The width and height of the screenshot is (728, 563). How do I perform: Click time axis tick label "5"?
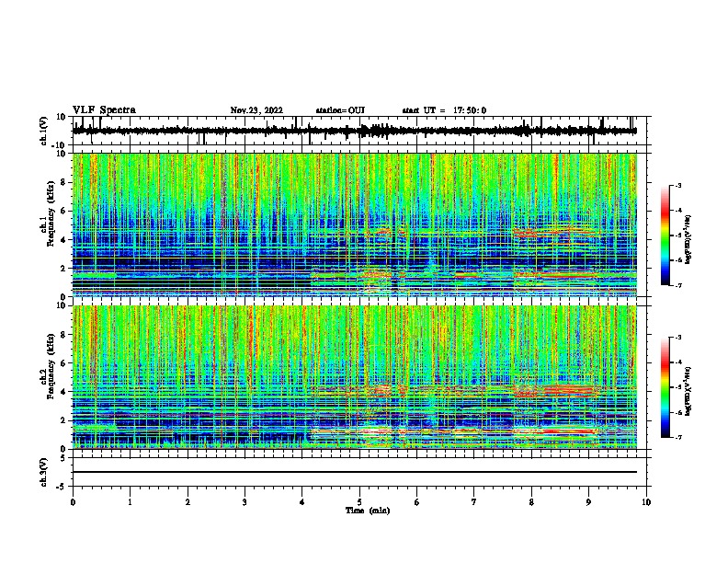tap(359, 502)
